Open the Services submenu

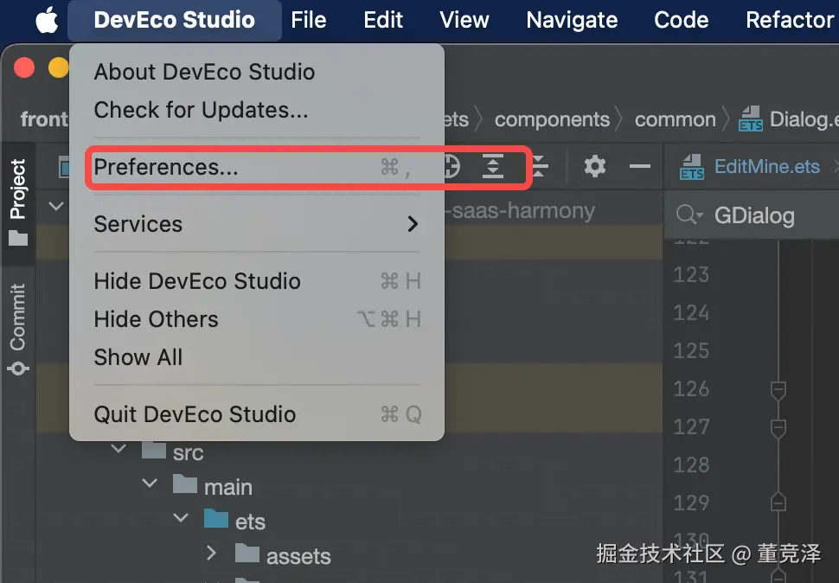tap(257, 224)
